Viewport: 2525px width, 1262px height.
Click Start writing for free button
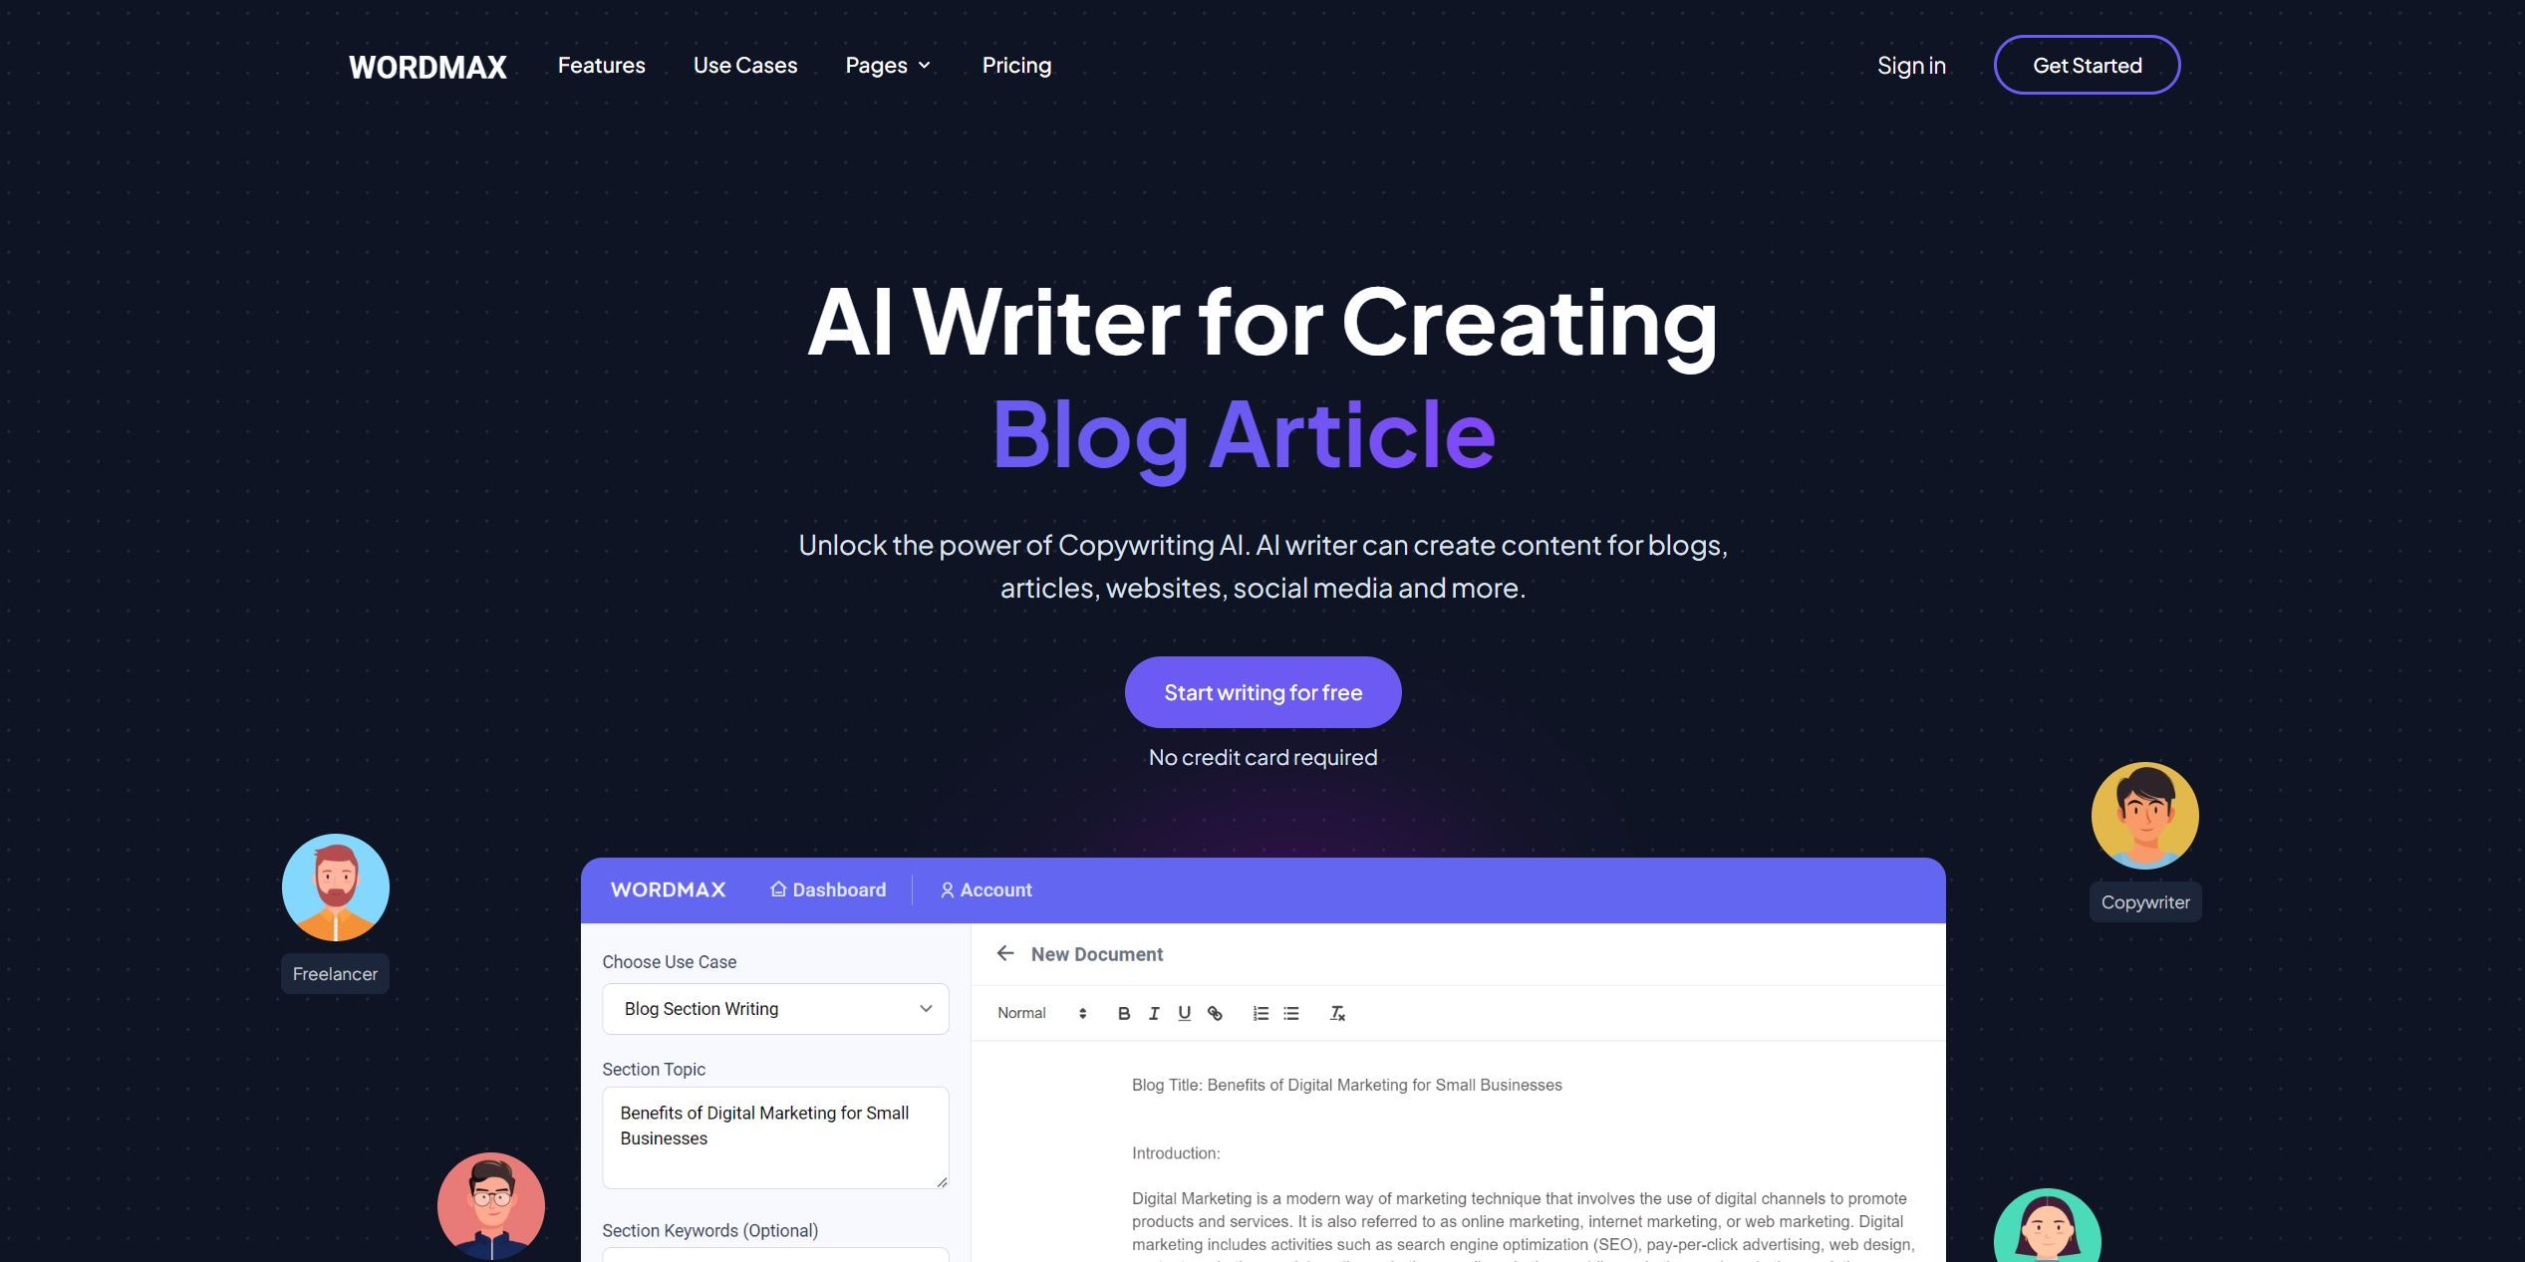click(x=1262, y=692)
